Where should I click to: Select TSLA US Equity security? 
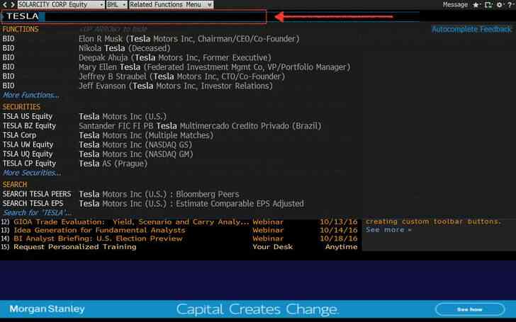(85, 116)
